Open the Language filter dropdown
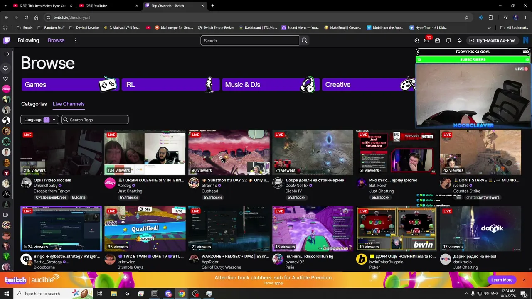 (40, 120)
